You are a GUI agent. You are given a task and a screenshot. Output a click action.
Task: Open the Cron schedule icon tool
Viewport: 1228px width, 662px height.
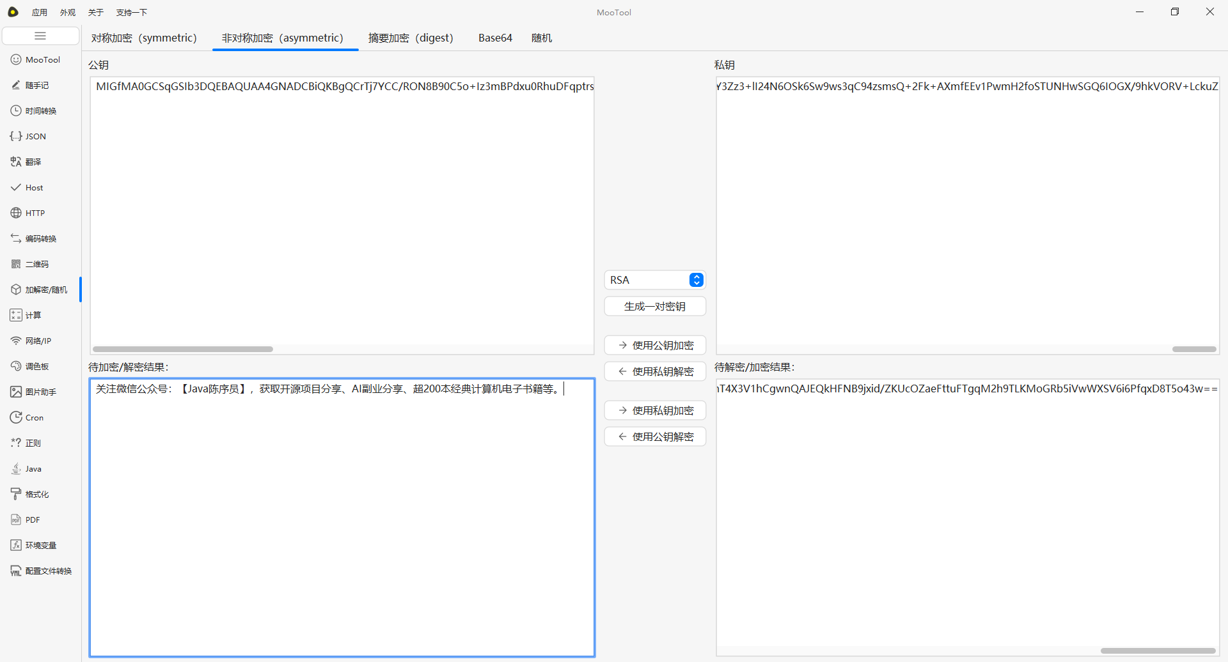pos(16,417)
